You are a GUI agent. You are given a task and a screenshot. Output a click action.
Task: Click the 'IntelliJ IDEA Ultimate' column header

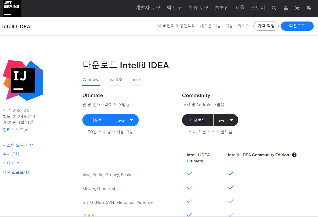pyautogui.click(x=198, y=158)
